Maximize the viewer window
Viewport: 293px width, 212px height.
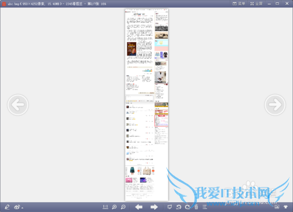277,4
